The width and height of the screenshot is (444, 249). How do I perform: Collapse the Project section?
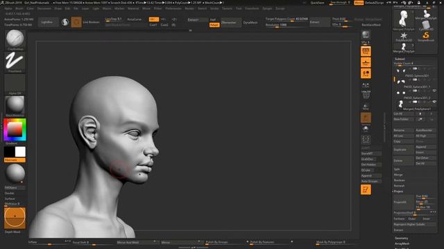click(398, 191)
